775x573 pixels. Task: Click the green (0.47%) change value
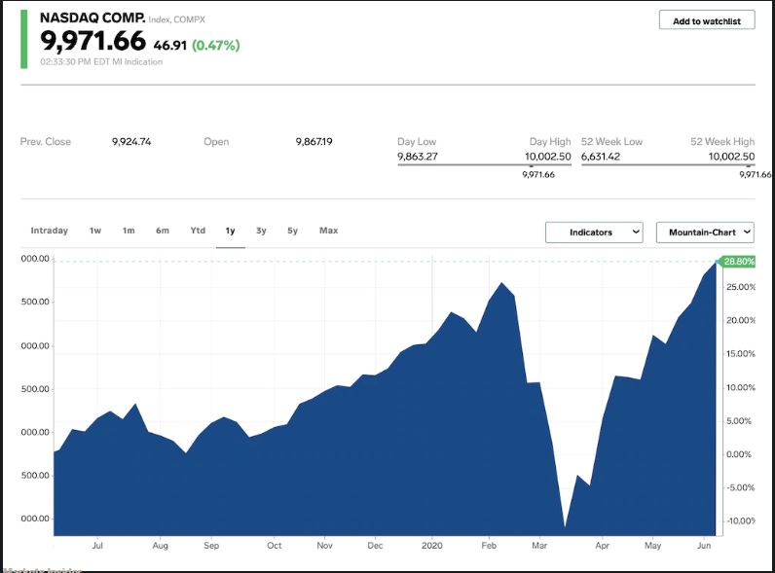pos(215,46)
